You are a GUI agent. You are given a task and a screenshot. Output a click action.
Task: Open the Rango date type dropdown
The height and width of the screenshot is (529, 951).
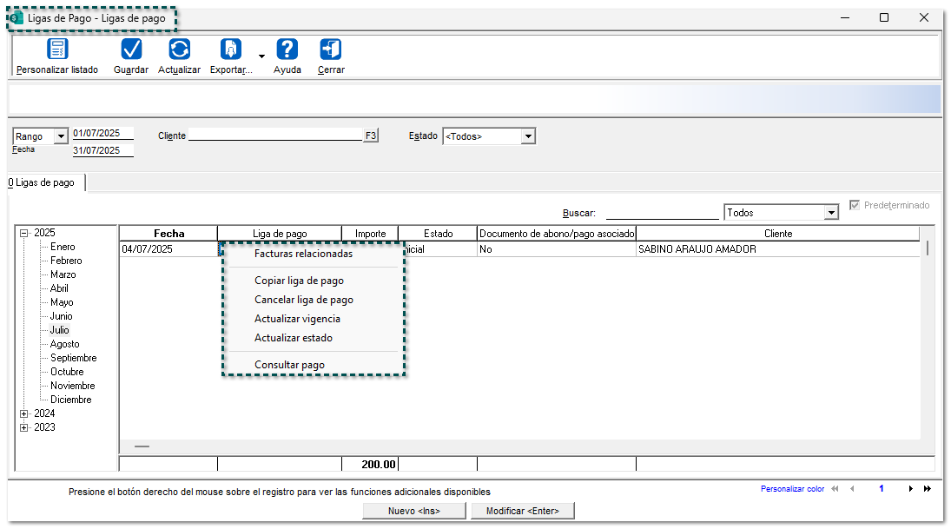tap(61, 136)
